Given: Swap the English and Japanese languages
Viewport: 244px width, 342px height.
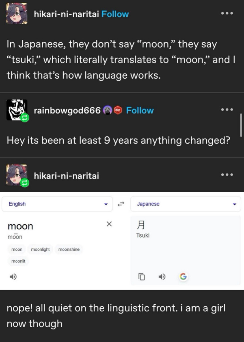Looking at the screenshot, I should coord(121,204).
